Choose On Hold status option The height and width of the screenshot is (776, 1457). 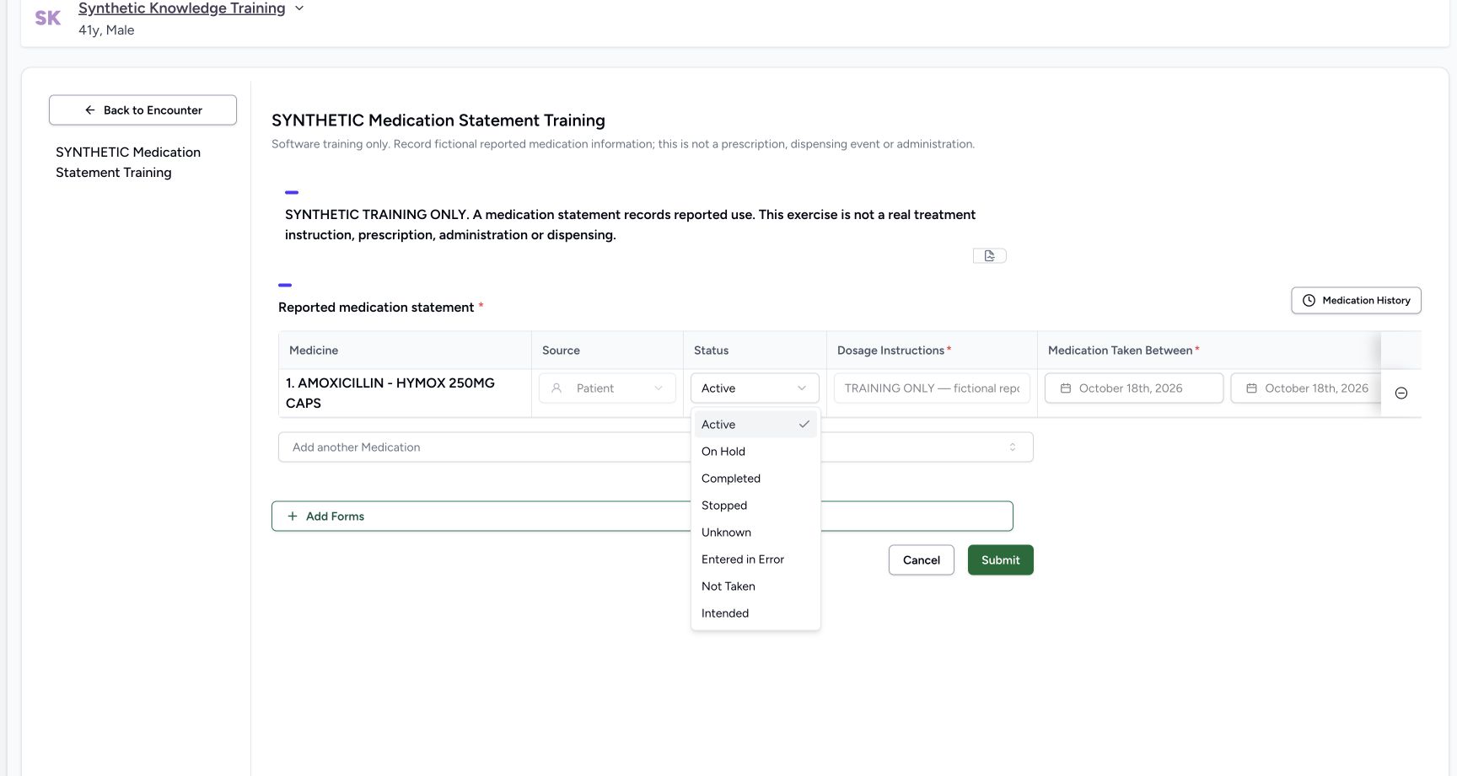755,452
